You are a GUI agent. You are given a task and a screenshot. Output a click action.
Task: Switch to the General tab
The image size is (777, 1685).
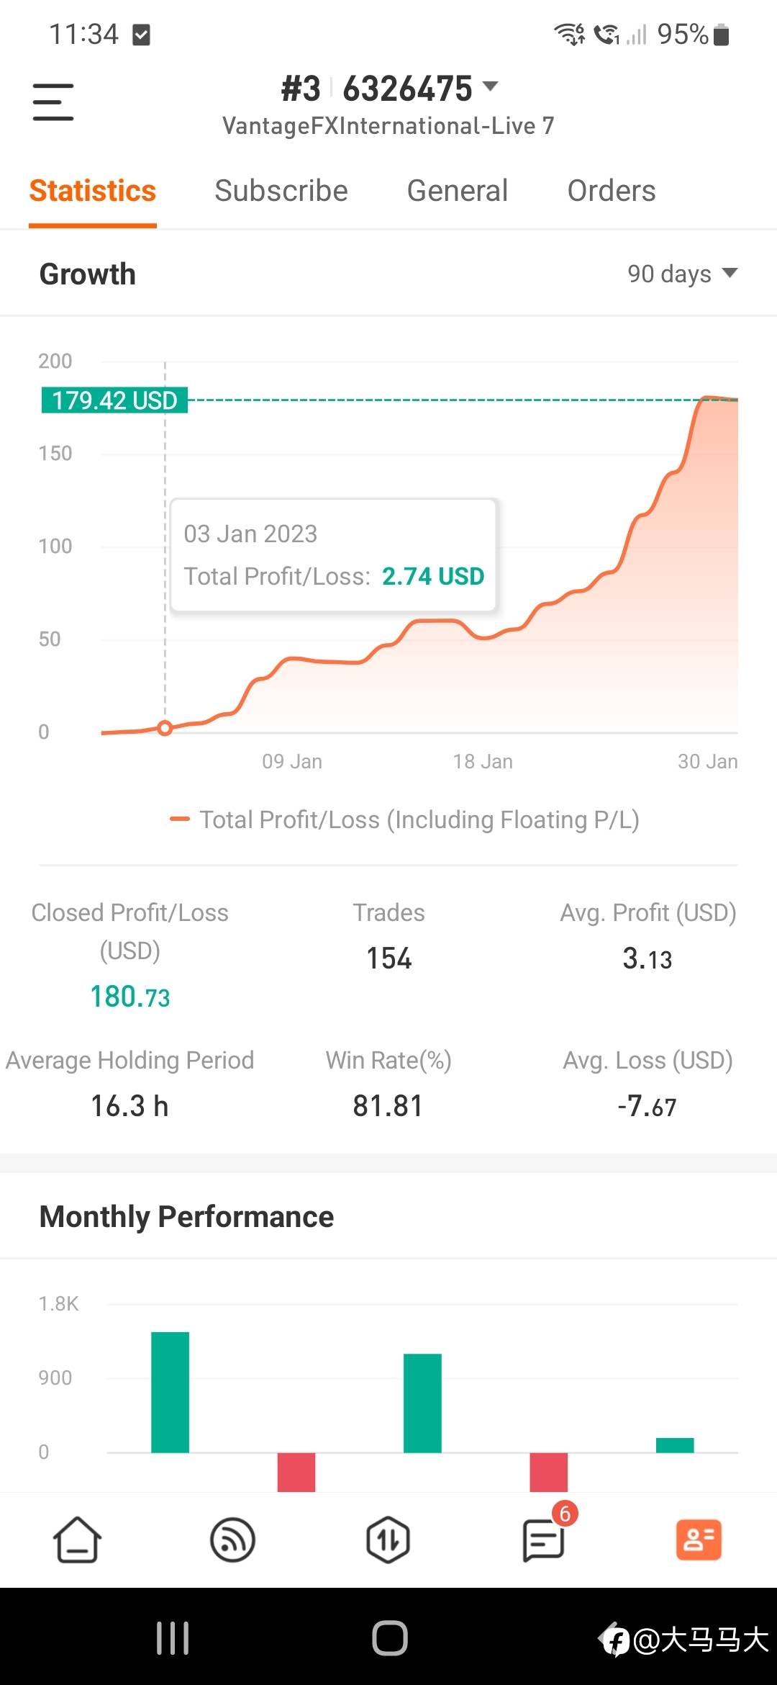click(457, 191)
